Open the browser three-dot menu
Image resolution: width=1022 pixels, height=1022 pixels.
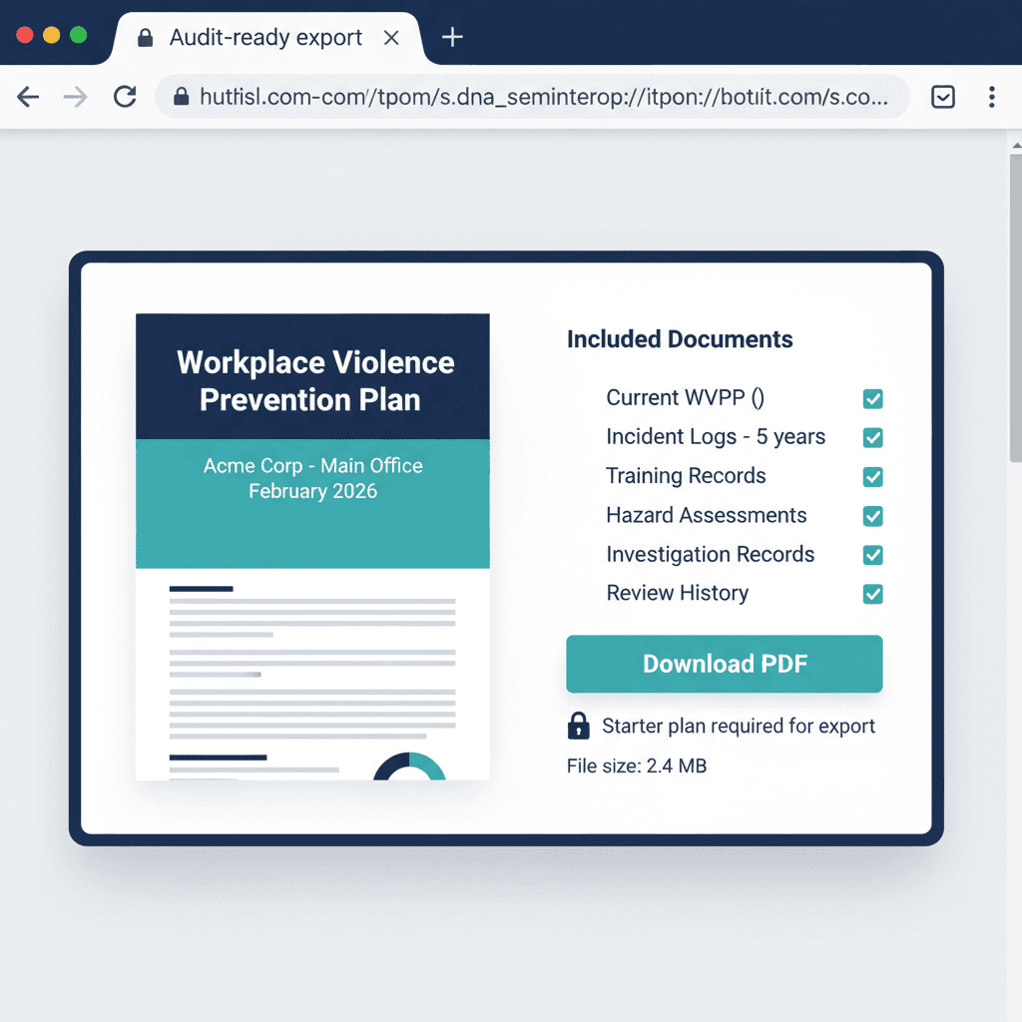(991, 97)
